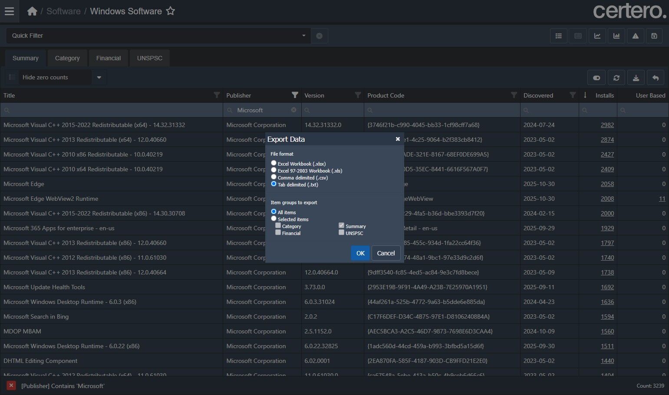Confirm export with the OK button
Viewport: 669px width, 395px height.
tap(360, 253)
